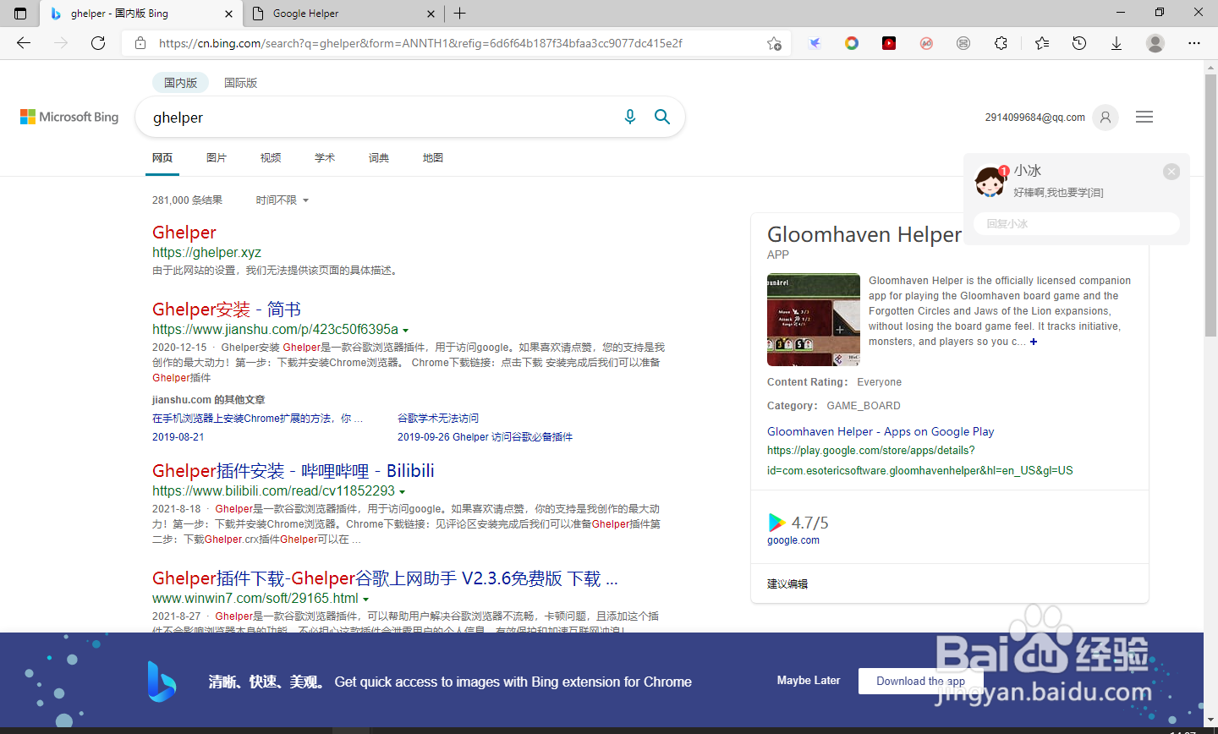1218x734 pixels.
Task: Open the extensions puzzle icon
Action: pos(1001,43)
